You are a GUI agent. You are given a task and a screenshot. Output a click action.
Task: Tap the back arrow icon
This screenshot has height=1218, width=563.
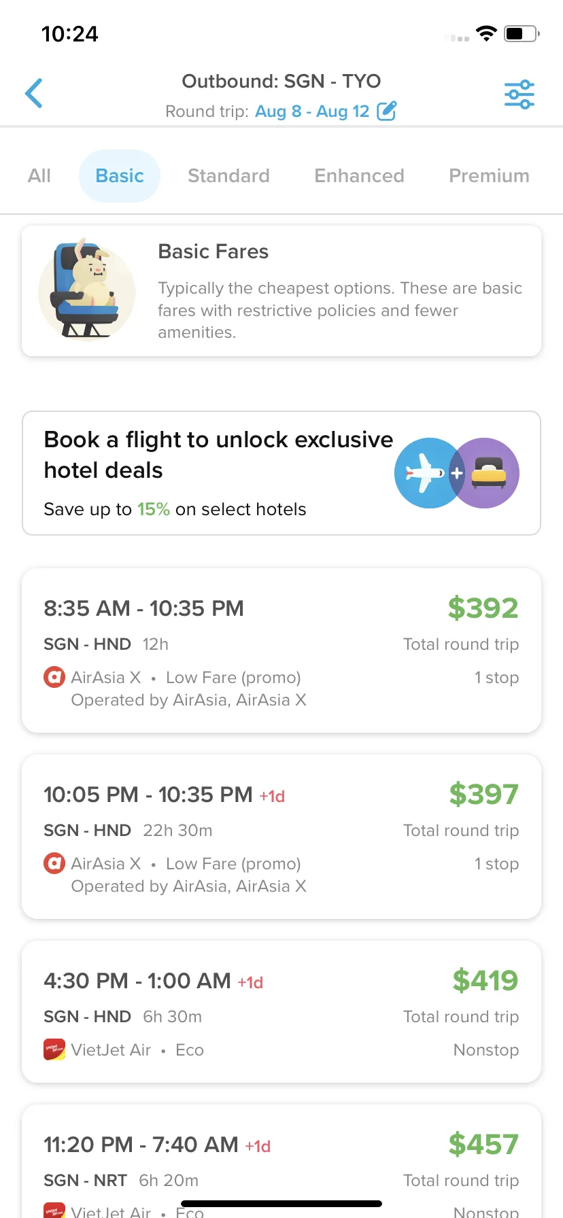(34, 93)
